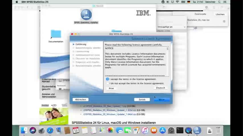Open Photos app from the dock
The image size is (243, 136).
(x=110, y=130)
